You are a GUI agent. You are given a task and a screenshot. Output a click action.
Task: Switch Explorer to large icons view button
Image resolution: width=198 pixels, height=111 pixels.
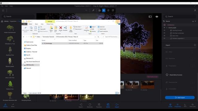pyautogui.click(x=119, y=93)
